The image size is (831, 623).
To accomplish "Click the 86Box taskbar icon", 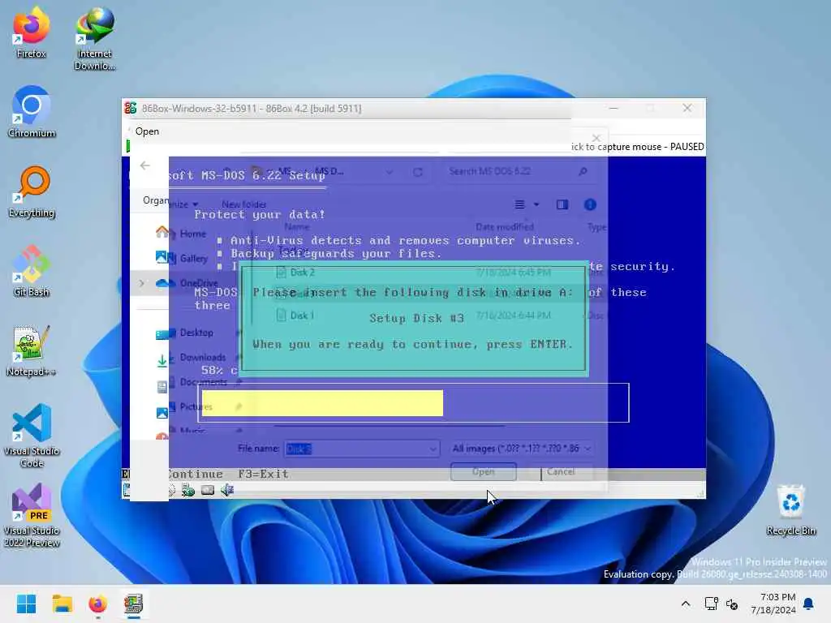I will pyautogui.click(x=134, y=604).
